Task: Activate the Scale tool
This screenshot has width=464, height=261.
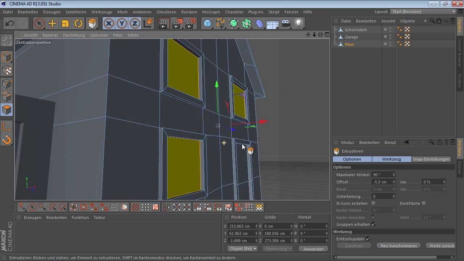Action: pyautogui.click(x=65, y=24)
